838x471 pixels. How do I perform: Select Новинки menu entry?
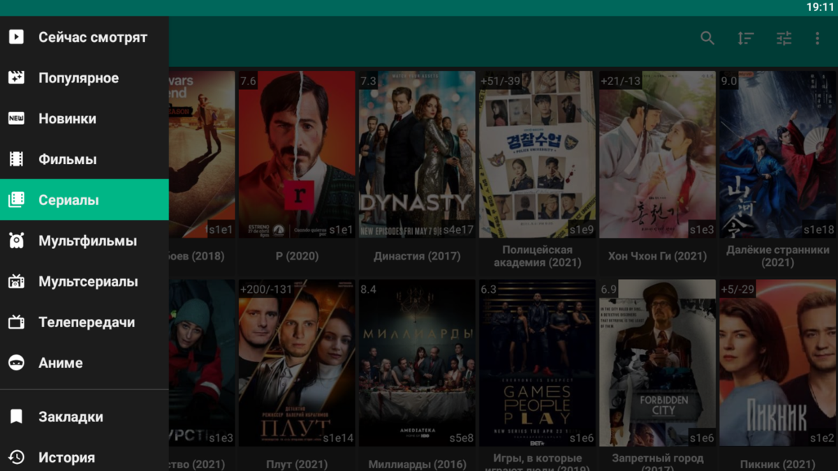pyautogui.click(x=84, y=119)
